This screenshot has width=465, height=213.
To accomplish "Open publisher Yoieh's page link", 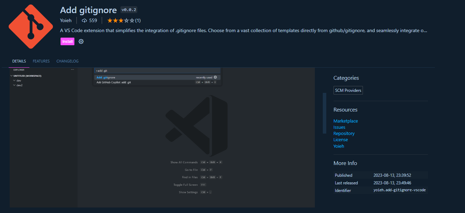I will (66, 20).
